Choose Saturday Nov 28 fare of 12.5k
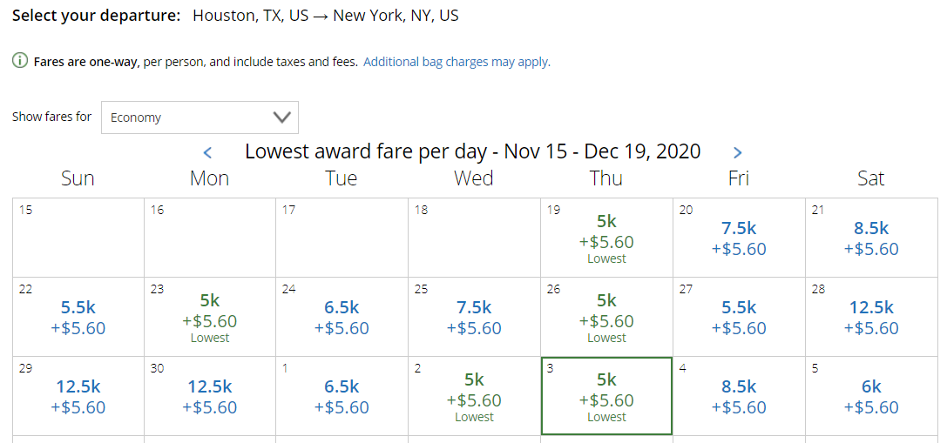 [871, 317]
